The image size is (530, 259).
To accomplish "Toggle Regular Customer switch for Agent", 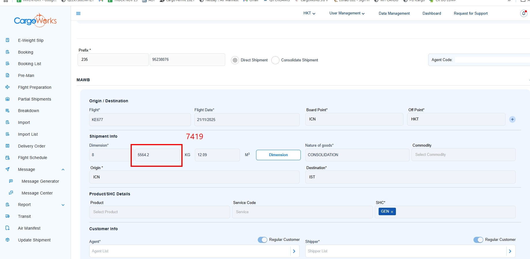I will (x=262, y=240).
